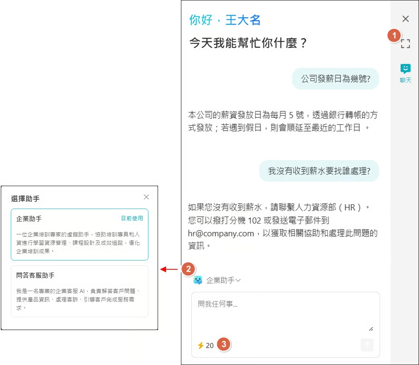Click the 公司發薪日為幾號? message bubble
The image size is (419, 365).
point(335,79)
